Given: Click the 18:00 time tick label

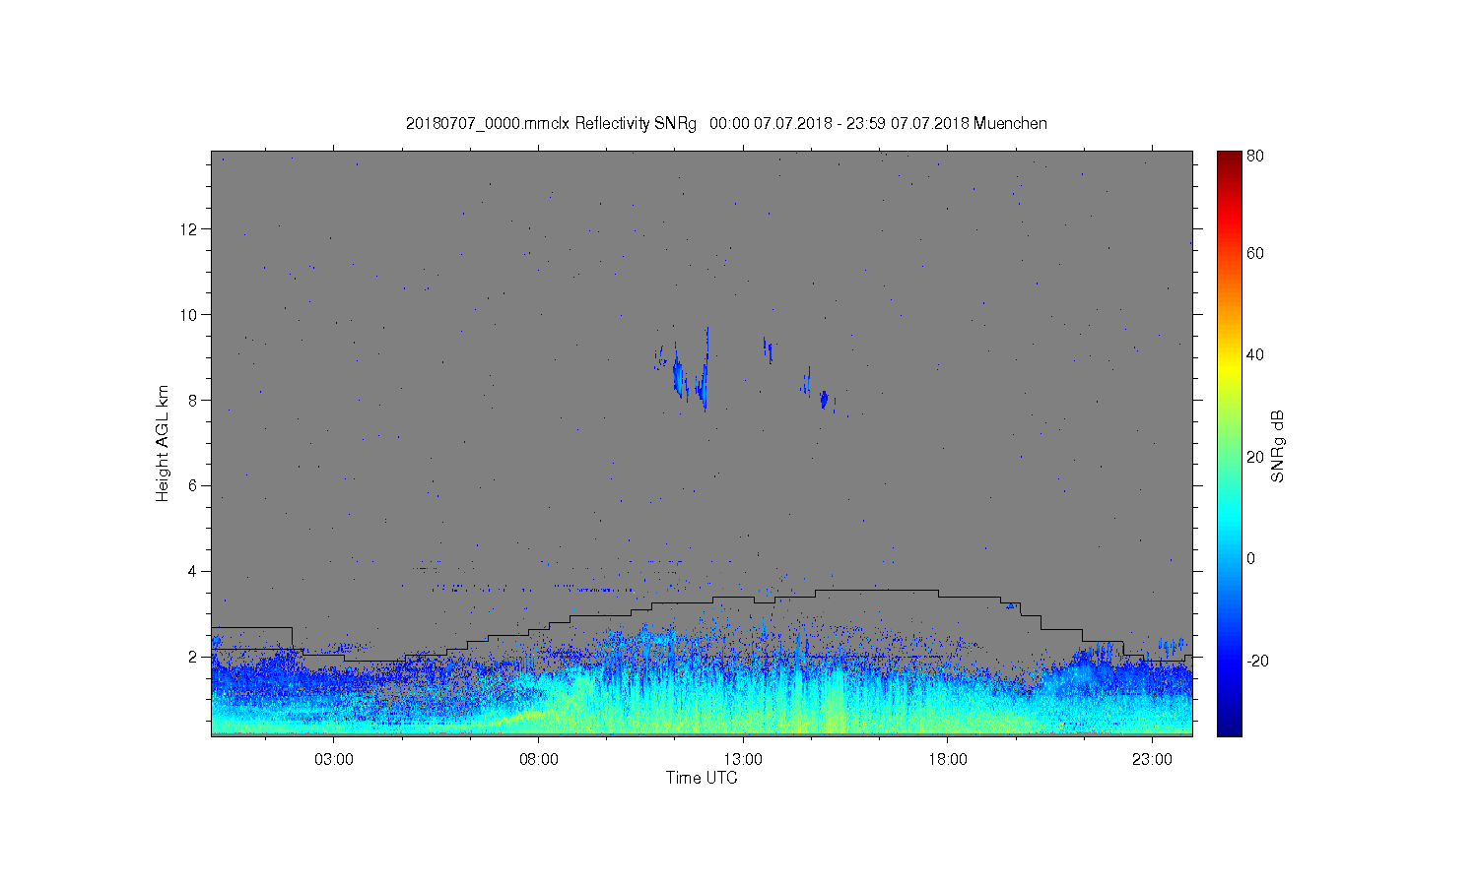Looking at the screenshot, I should coord(948,760).
